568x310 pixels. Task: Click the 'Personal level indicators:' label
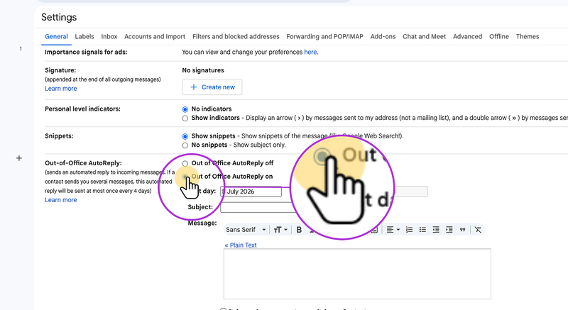coord(82,109)
